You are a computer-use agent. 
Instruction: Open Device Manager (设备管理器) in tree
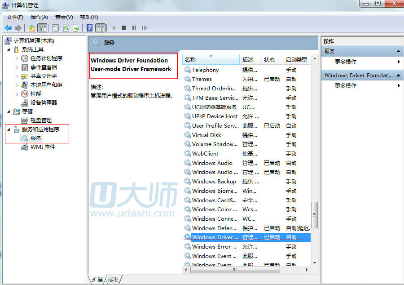tap(44, 102)
